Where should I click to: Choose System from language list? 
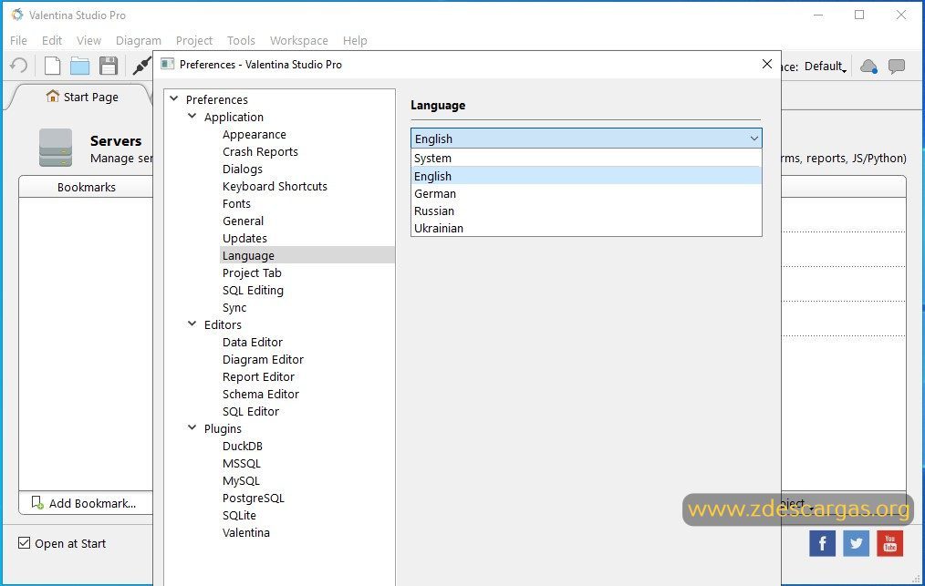click(587, 158)
